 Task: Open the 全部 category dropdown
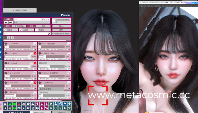pos(32,22)
